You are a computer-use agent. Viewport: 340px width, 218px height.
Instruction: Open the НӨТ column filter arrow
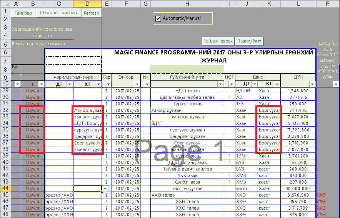232,84
